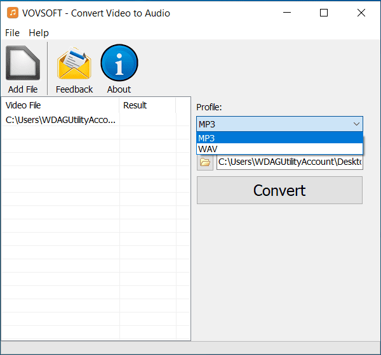Open the File menu

(x=12, y=32)
